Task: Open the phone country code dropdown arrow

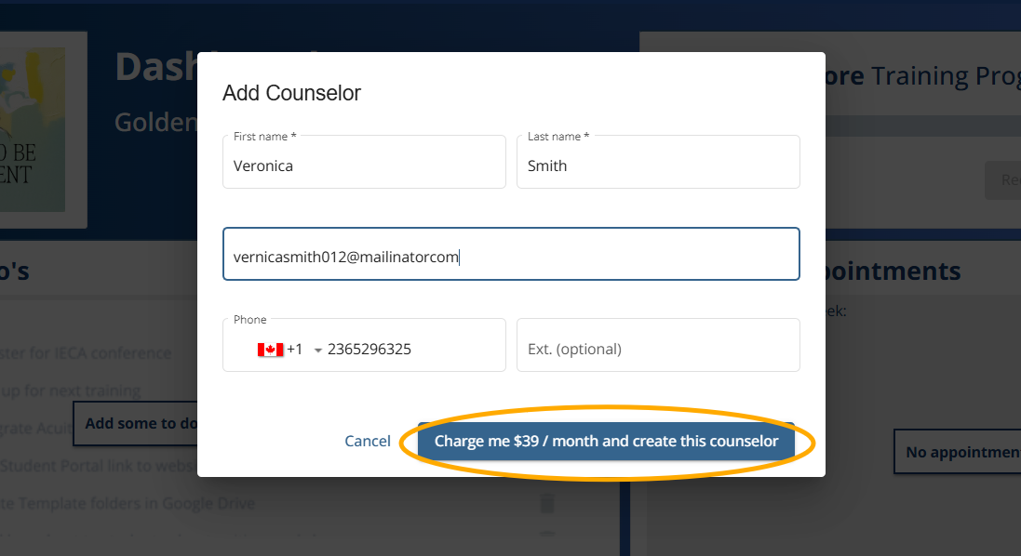Action: click(x=317, y=351)
